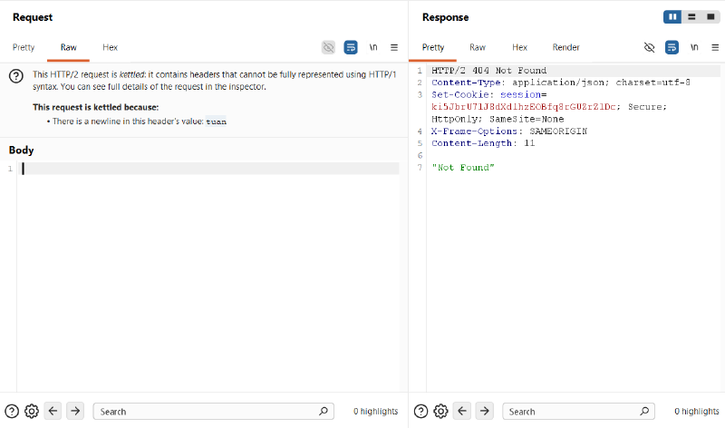Open the Pretty tab in Response panel
725x428 pixels.
coord(433,47)
